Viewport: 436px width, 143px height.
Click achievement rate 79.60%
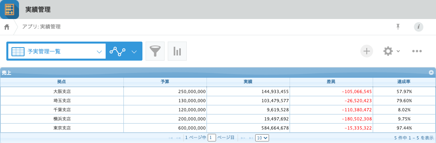404,101
